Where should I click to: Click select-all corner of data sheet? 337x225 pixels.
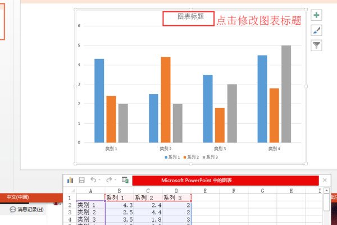[70, 191]
